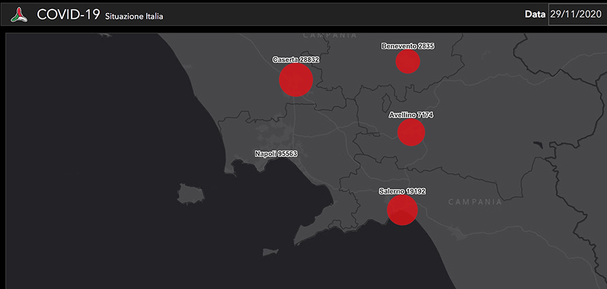The width and height of the screenshot is (607, 289).
Task: Click the Protezione Civile tricolor logo icon
Action: [19, 15]
